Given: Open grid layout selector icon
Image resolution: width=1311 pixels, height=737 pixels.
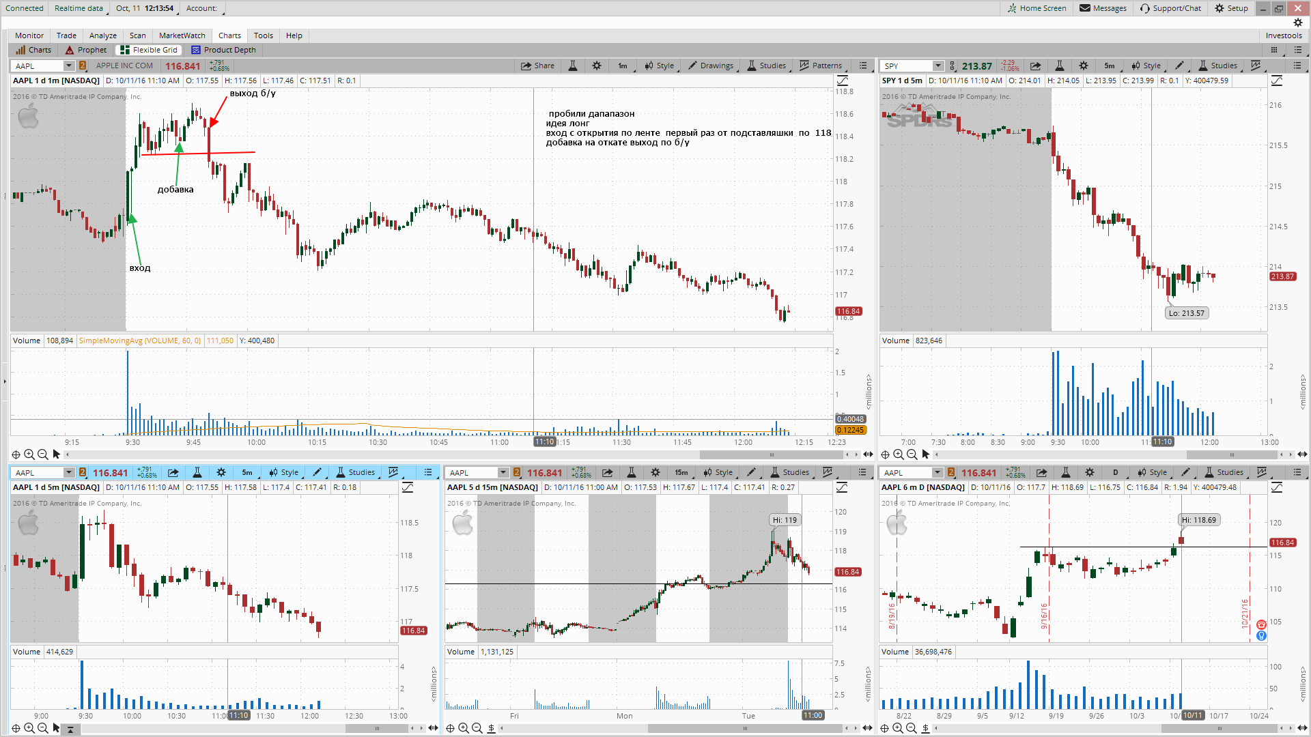Looking at the screenshot, I should click(1274, 50).
